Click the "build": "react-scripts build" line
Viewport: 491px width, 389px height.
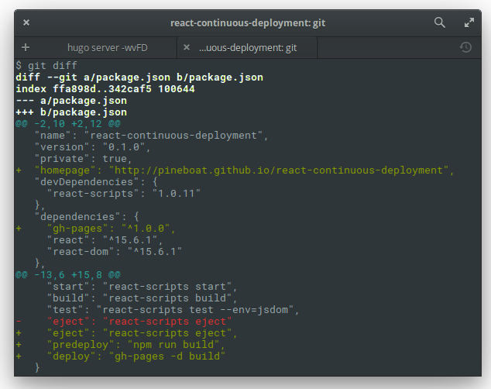[x=142, y=298]
